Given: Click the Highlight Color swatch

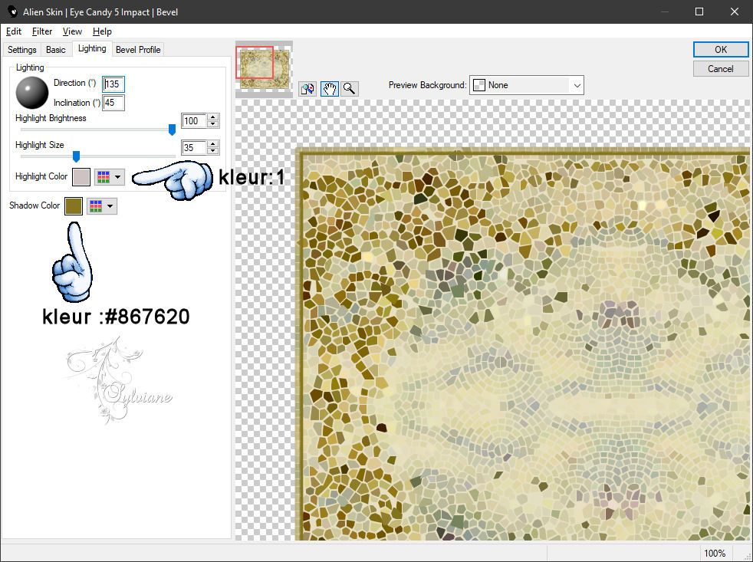Looking at the screenshot, I should pos(81,177).
